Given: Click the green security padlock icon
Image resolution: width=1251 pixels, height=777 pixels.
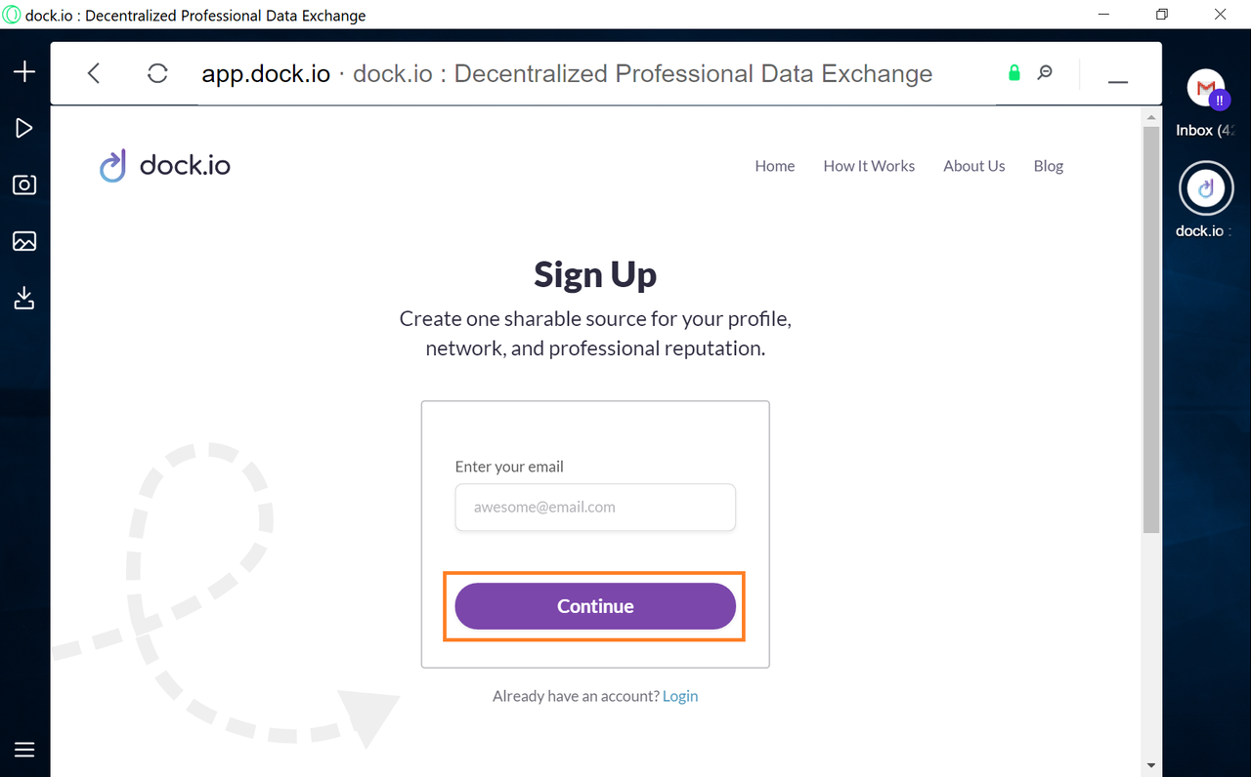Looking at the screenshot, I should pyautogui.click(x=1014, y=73).
